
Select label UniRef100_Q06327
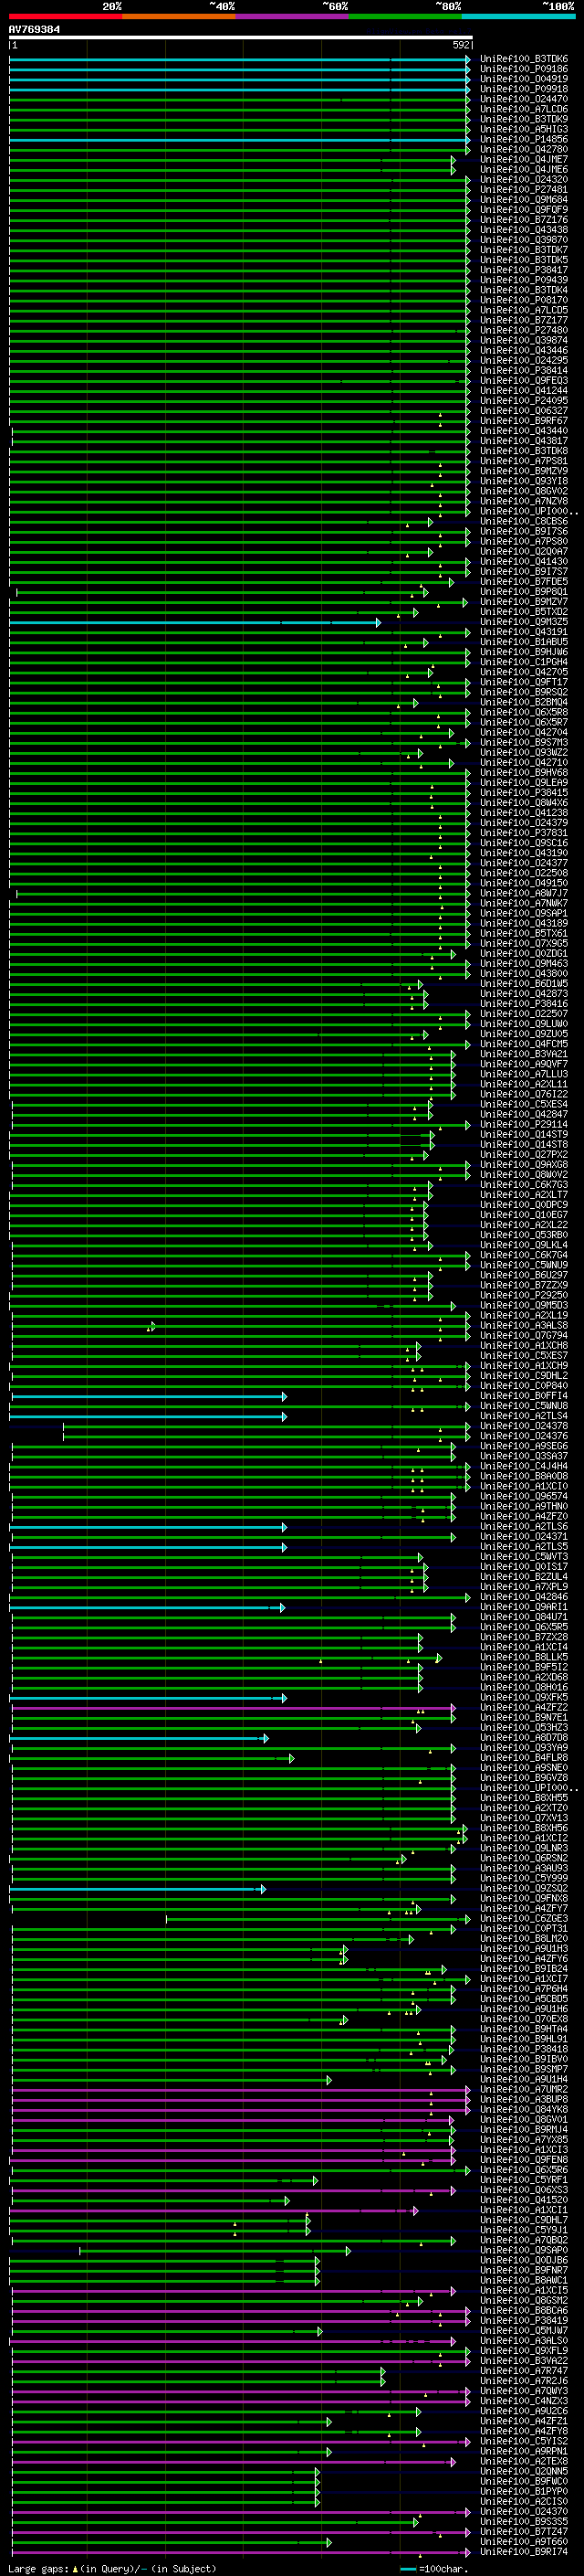(524, 411)
